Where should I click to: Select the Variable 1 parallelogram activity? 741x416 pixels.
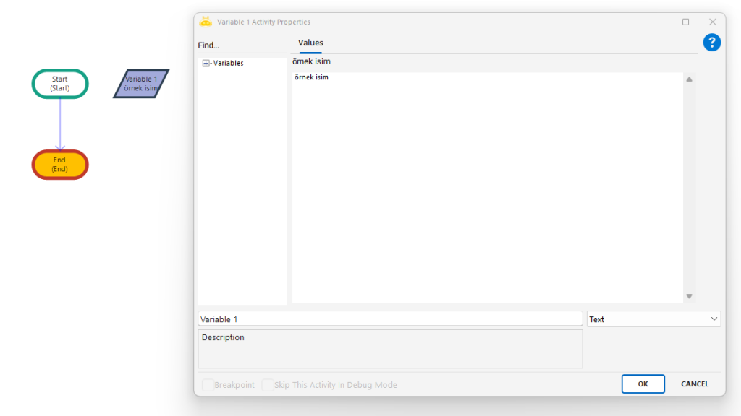coord(141,84)
